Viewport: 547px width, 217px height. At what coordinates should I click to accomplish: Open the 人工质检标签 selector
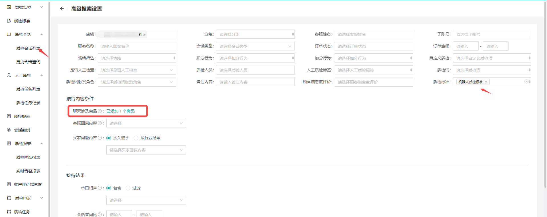pyautogui.click(x=374, y=70)
